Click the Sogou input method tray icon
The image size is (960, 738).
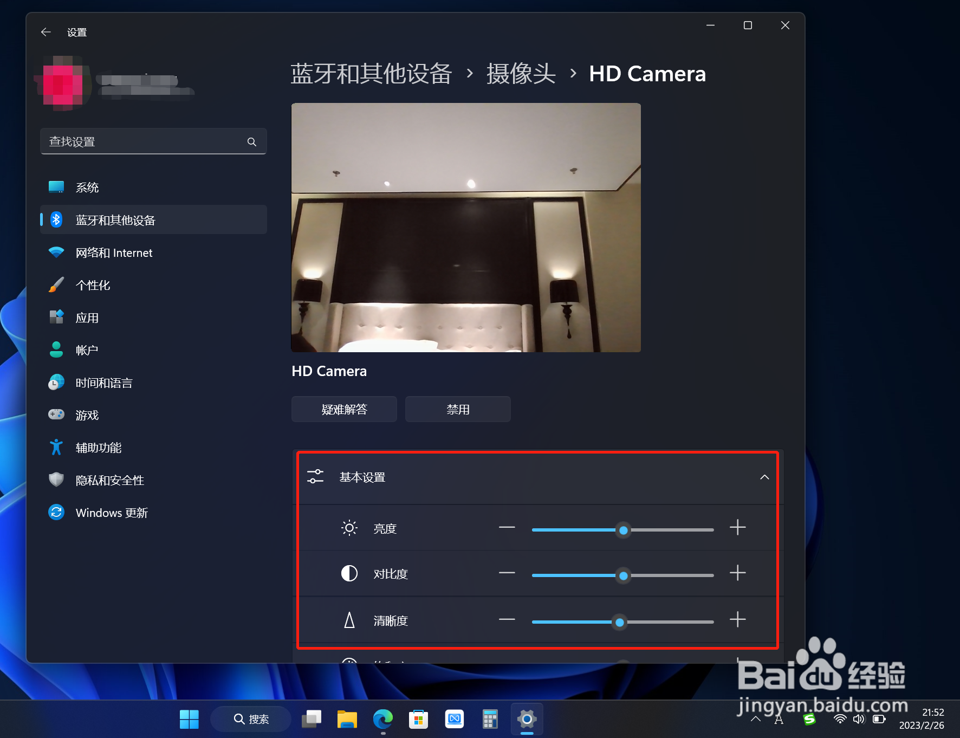(x=809, y=719)
